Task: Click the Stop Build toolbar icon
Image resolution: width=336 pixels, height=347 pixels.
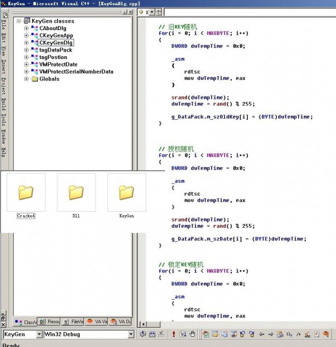Action: coord(162,334)
